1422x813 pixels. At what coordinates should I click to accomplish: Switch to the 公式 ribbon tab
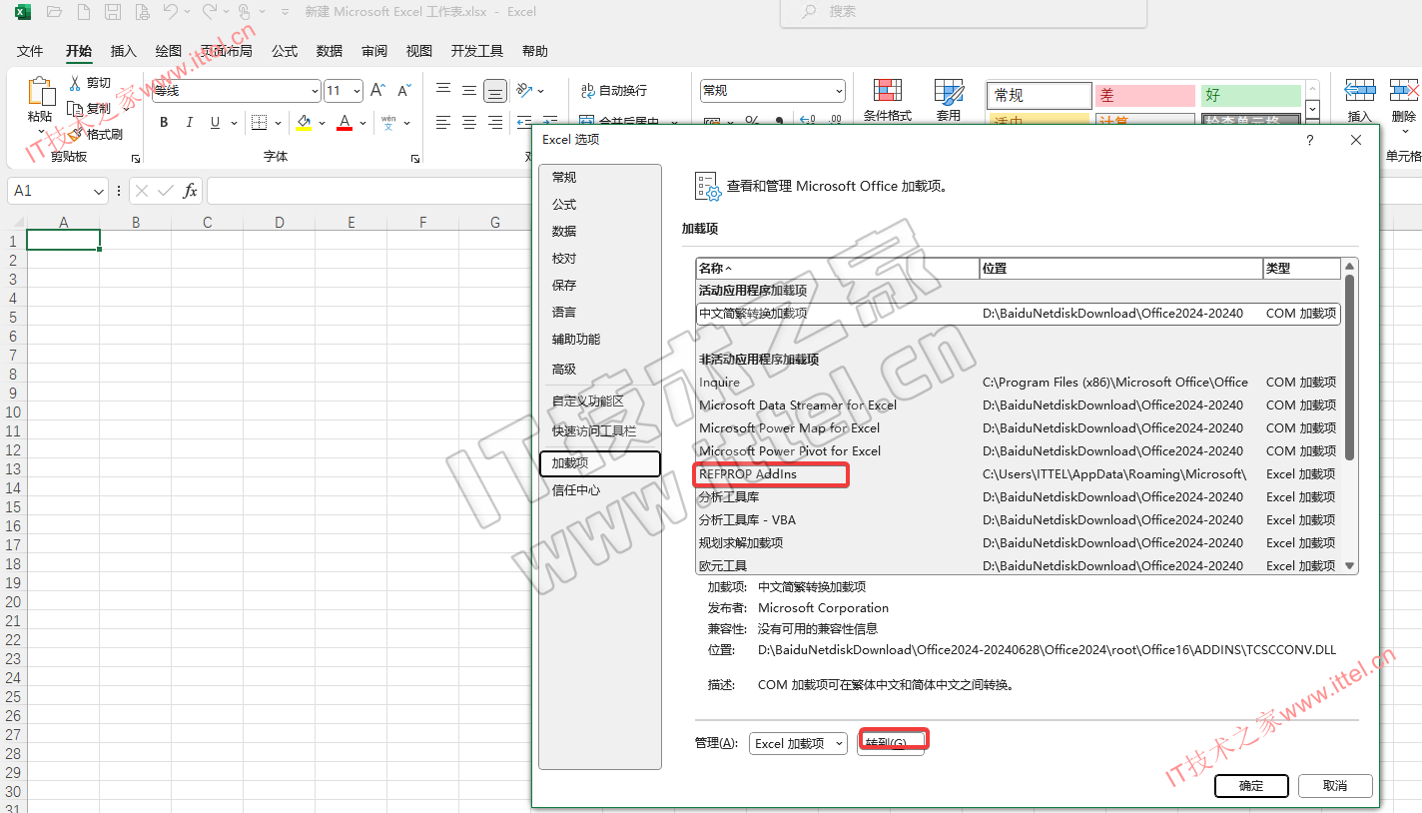point(285,51)
